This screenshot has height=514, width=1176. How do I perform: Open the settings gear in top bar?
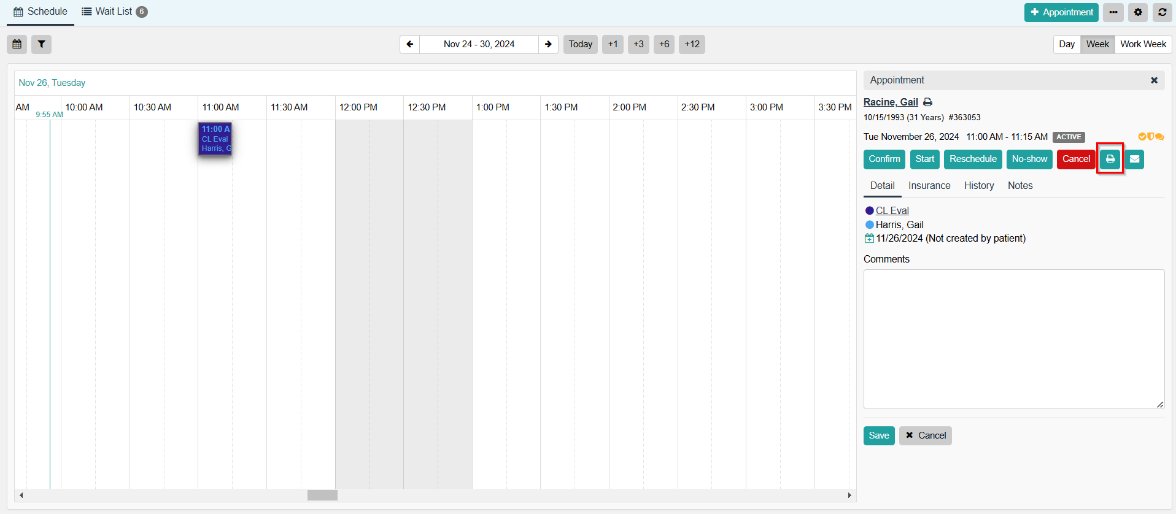[x=1138, y=12]
